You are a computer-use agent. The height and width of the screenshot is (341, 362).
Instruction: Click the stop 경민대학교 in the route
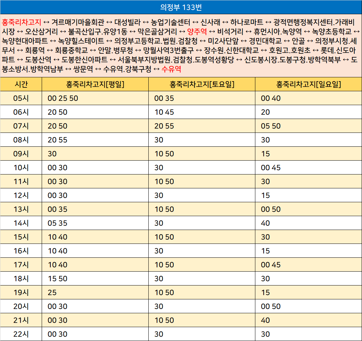click(265, 41)
